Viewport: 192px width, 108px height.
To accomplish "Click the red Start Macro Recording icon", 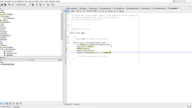I will pyautogui.click(x=115, y=11).
